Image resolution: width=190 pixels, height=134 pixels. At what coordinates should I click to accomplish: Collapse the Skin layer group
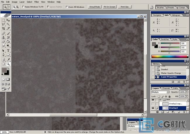pos(160,100)
